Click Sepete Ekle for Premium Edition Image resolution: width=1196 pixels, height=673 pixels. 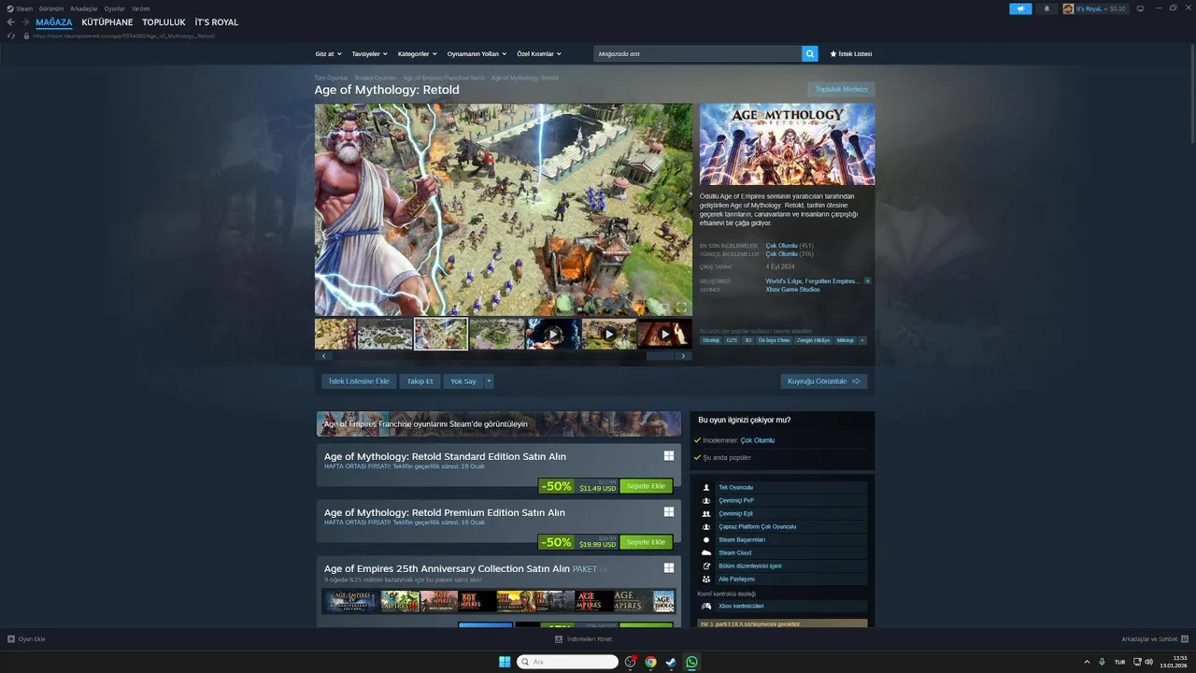646,542
